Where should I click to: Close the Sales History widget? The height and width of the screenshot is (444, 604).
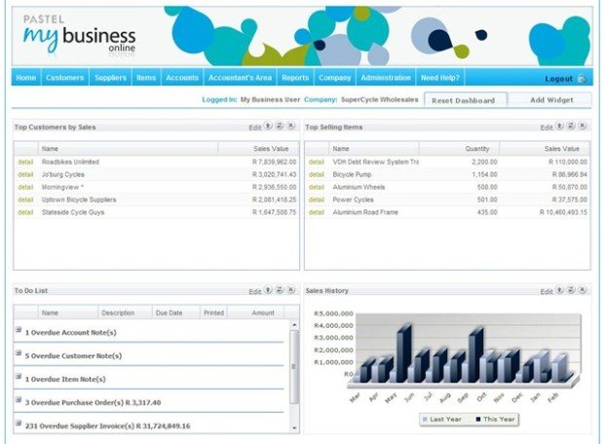[x=583, y=290]
